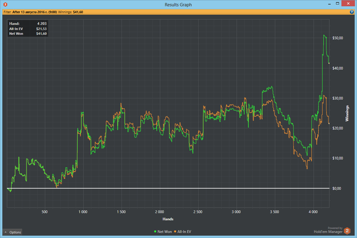
Task: Select the All-In EV value in stats box
Action: 41,29
